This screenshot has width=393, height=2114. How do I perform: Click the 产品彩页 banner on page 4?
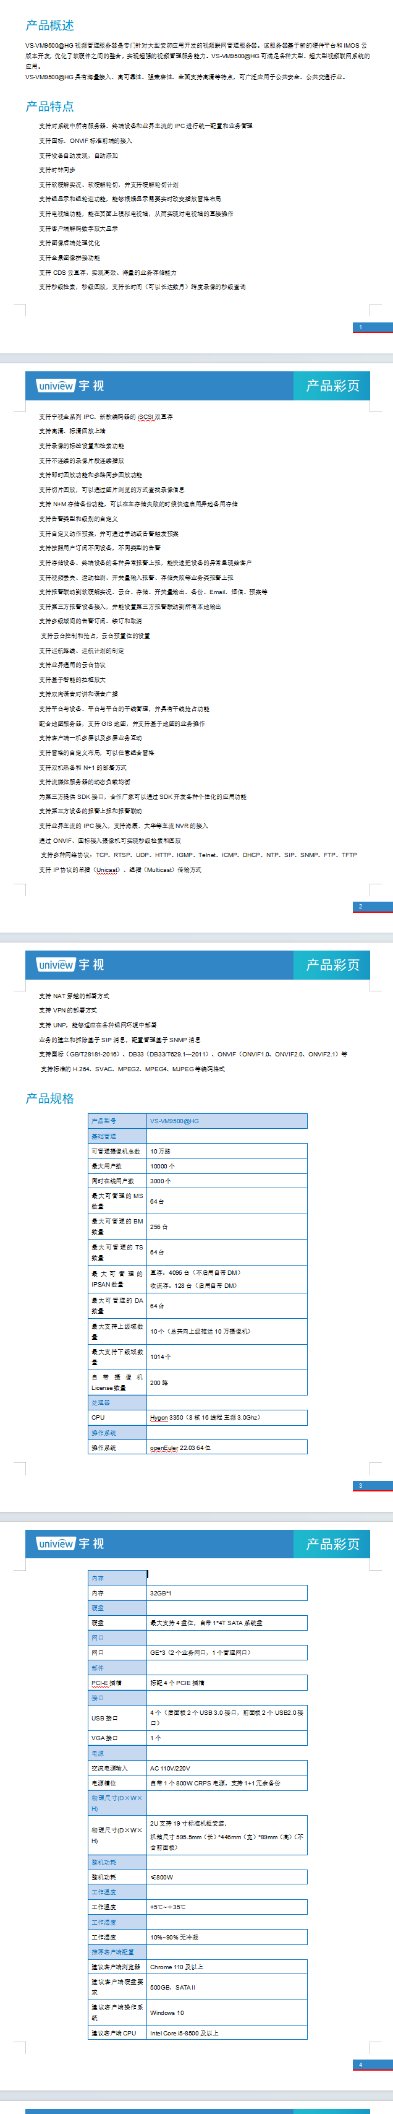332,1543
